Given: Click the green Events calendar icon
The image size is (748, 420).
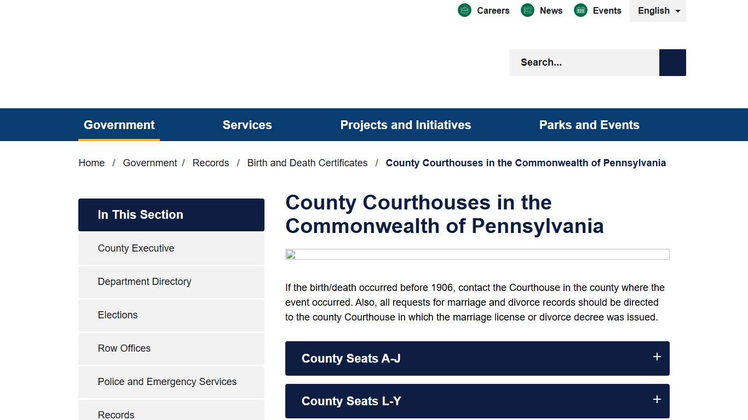Looking at the screenshot, I should [580, 10].
